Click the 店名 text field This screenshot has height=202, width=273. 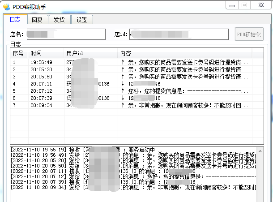click(x=66, y=34)
